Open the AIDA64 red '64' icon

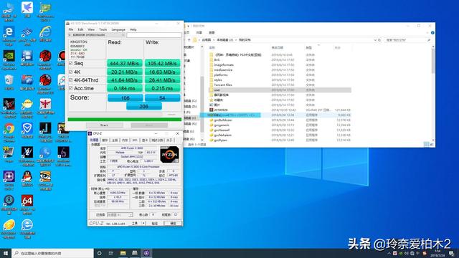pos(27,204)
